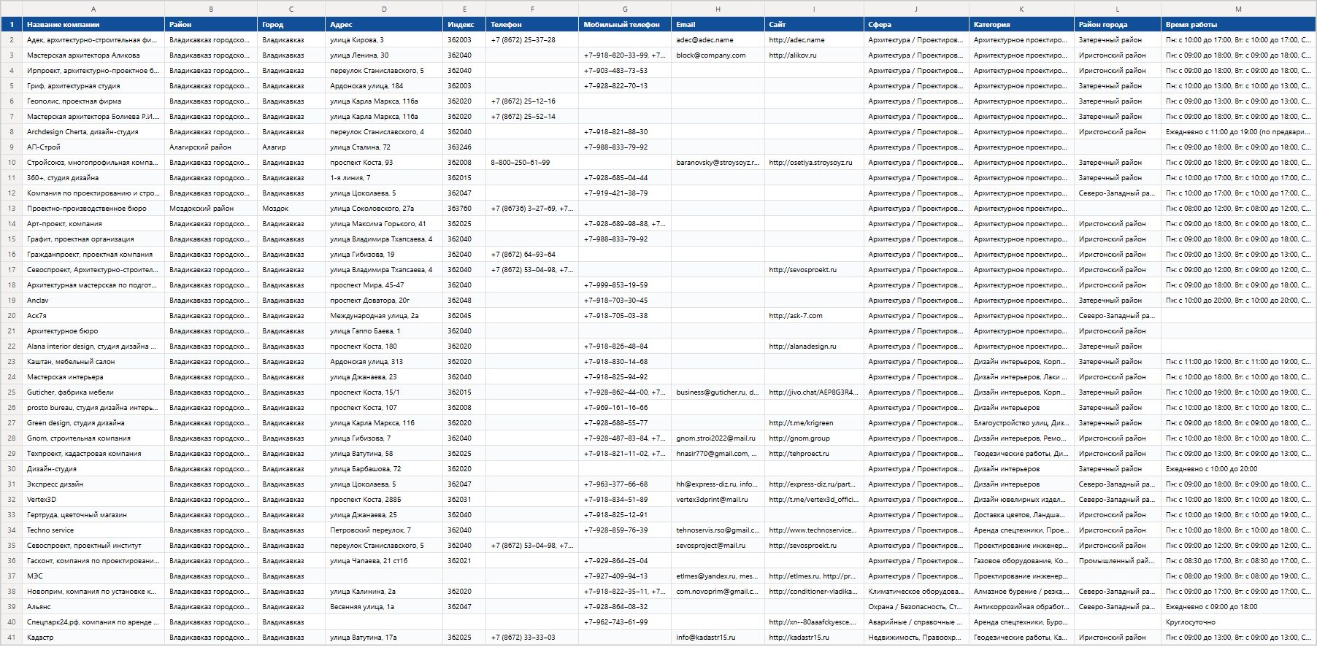Screen dimensions: 1317x658
Task: Select the address 'Петровский переулок, 7'
Action: click(x=384, y=530)
